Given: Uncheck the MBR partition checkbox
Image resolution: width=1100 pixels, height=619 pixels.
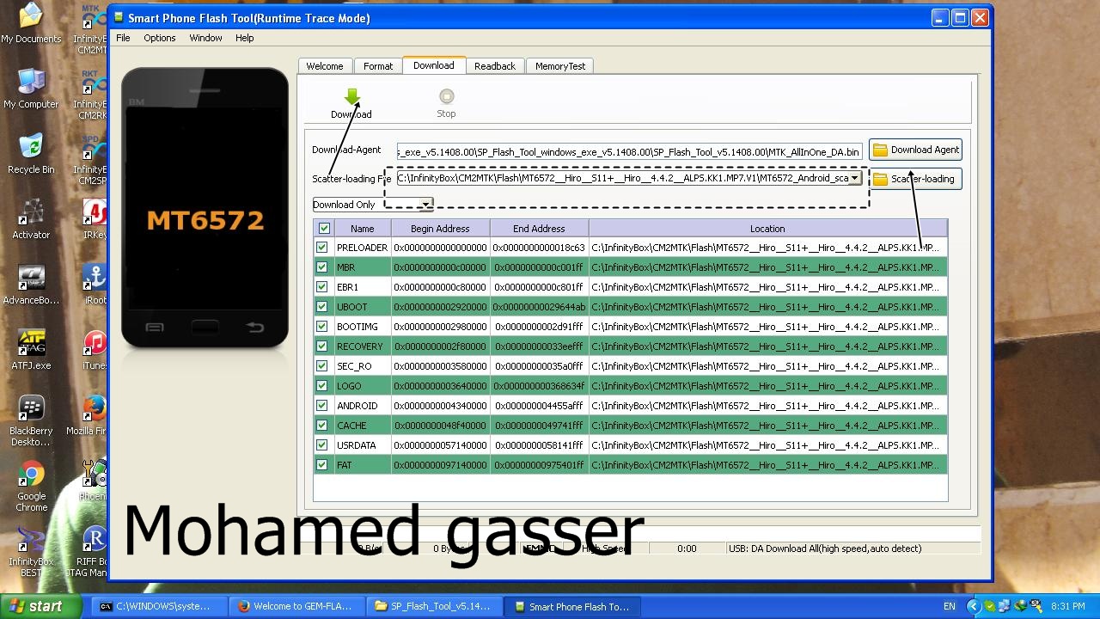Looking at the screenshot, I should point(322,267).
